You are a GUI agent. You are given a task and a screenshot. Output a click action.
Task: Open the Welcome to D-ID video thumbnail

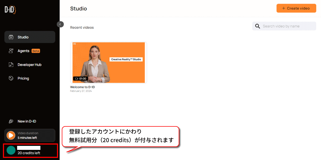tap(109, 63)
